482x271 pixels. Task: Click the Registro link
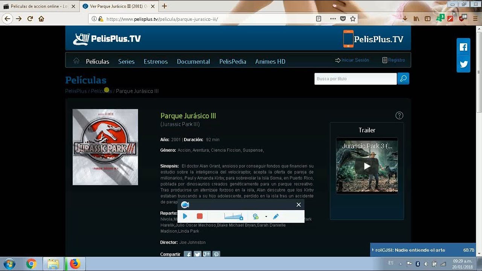pyautogui.click(x=394, y=60)
